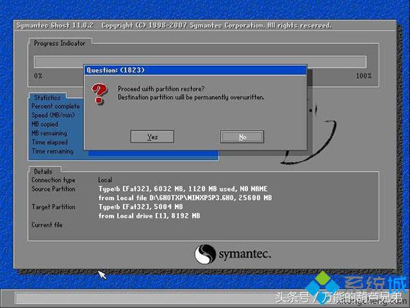Screen dimensions: 410x308
Task: Click the Symantec Ghost 11.0.2 title text
Action: pos(55,25)
